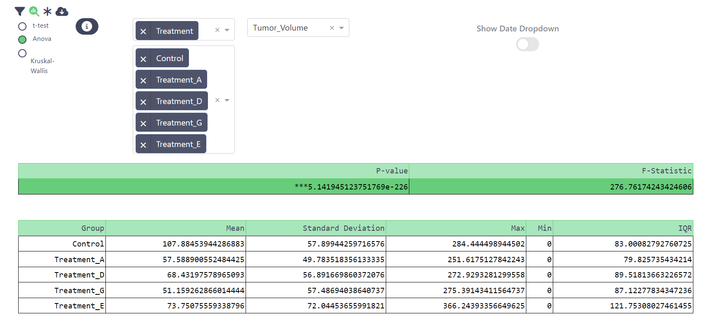
Task: Select the Anova radio option
Action: 22,40
